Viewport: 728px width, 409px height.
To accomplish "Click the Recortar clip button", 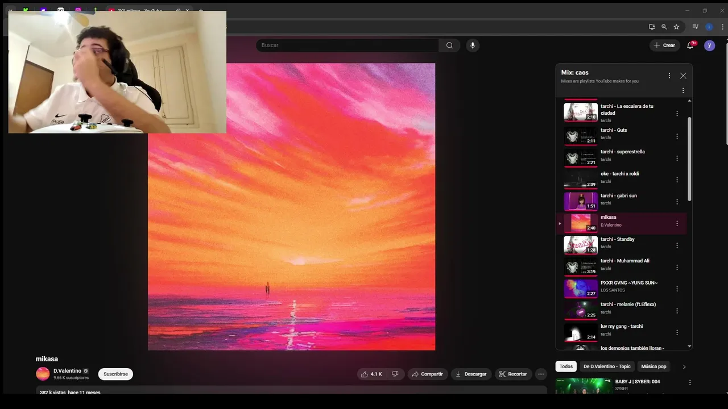I will (513, 374).
